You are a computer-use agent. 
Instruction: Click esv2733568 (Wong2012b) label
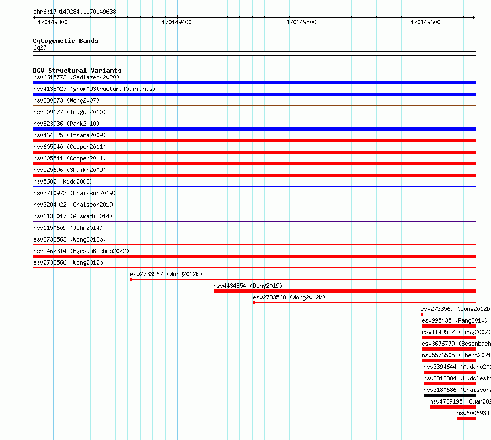(x=289, y=297)
